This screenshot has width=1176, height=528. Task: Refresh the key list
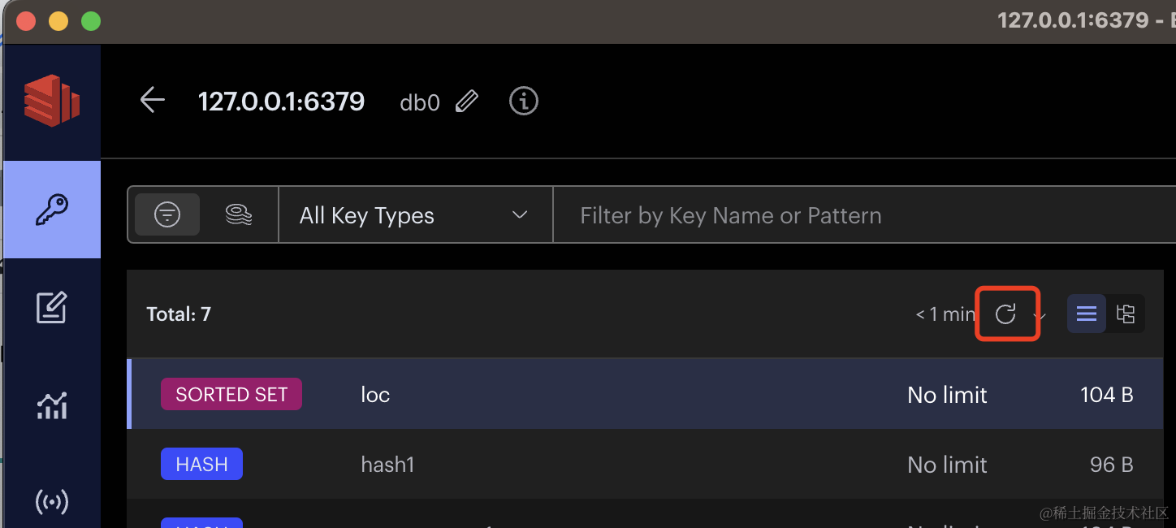[1005, 314]
